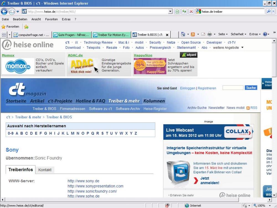
Task: Open the Ansicht menu
Action: [x=36, y=19]
